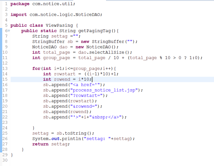
Task: Click 'sb.append(rowend)' on line 21
Action: 66,112
